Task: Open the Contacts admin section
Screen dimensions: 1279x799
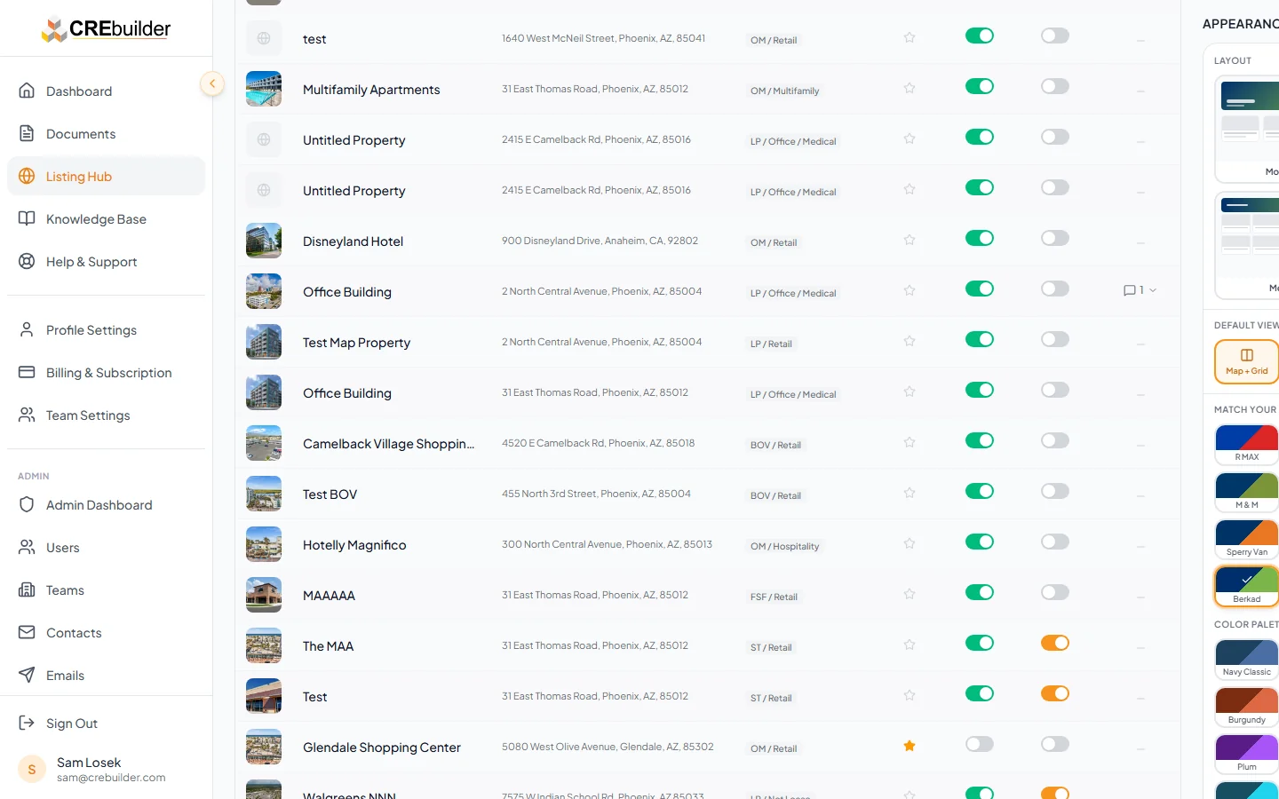Action: pos(73,632)
